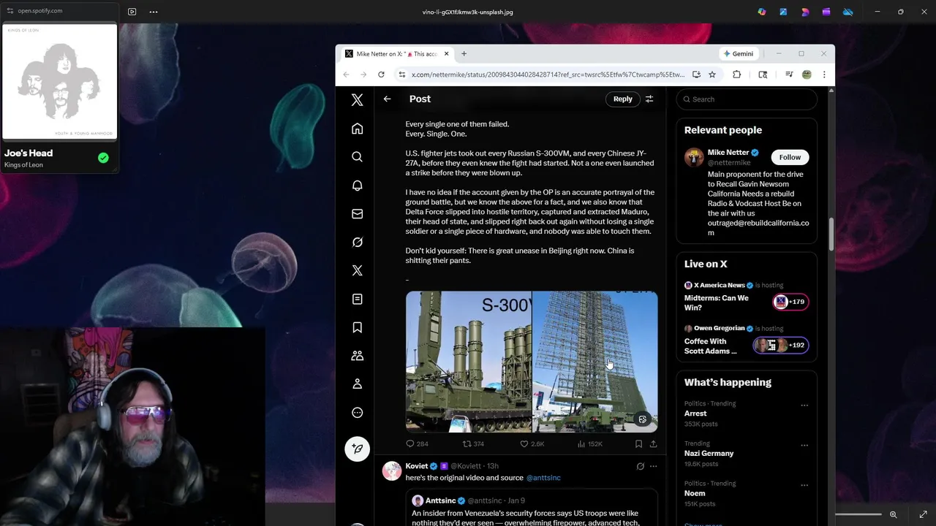View site information icon in address bar
This screenshot has width=936, height=526.
pyautogui.click(x=401, y=75)
